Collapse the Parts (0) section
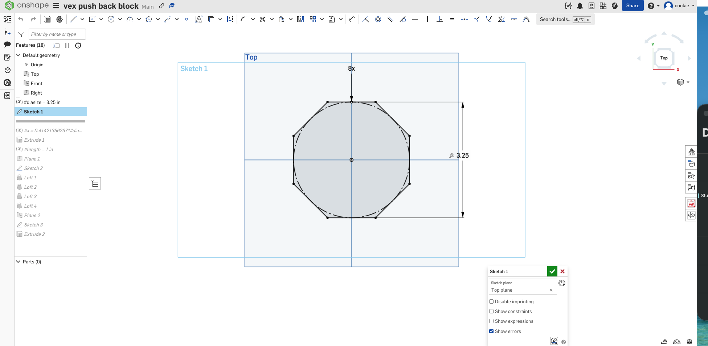Viewport: 708px width, 346px height. pyautogui.click(x=18, y=262)
